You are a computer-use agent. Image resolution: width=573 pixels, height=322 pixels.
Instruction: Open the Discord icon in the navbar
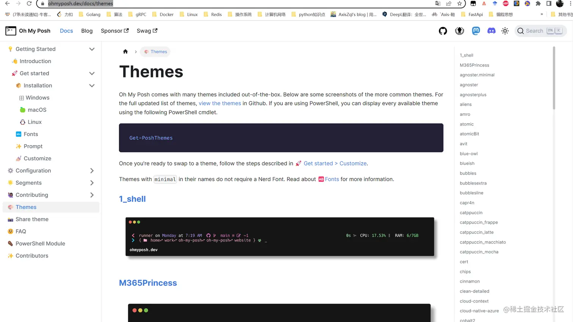tap(491, 31)
